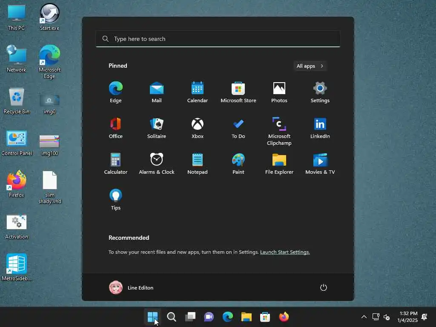Image resolution: width=436 pixels, height=327 pixels.
Task: Open the Chat icon on taskbar
Action: (209, 317)
